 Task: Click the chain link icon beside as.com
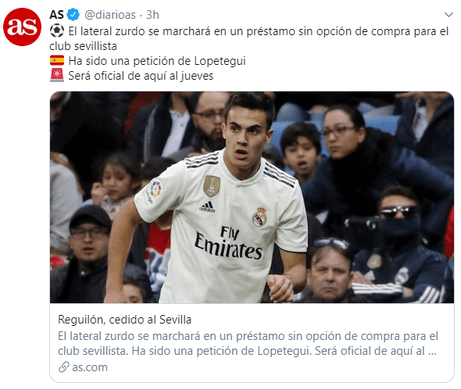[63, 367]
